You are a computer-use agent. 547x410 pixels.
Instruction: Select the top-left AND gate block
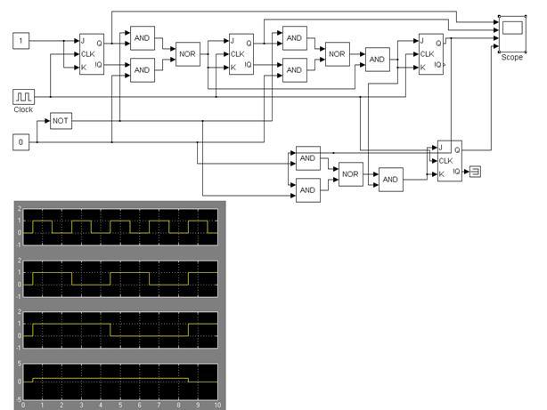[x=143, y=37]
